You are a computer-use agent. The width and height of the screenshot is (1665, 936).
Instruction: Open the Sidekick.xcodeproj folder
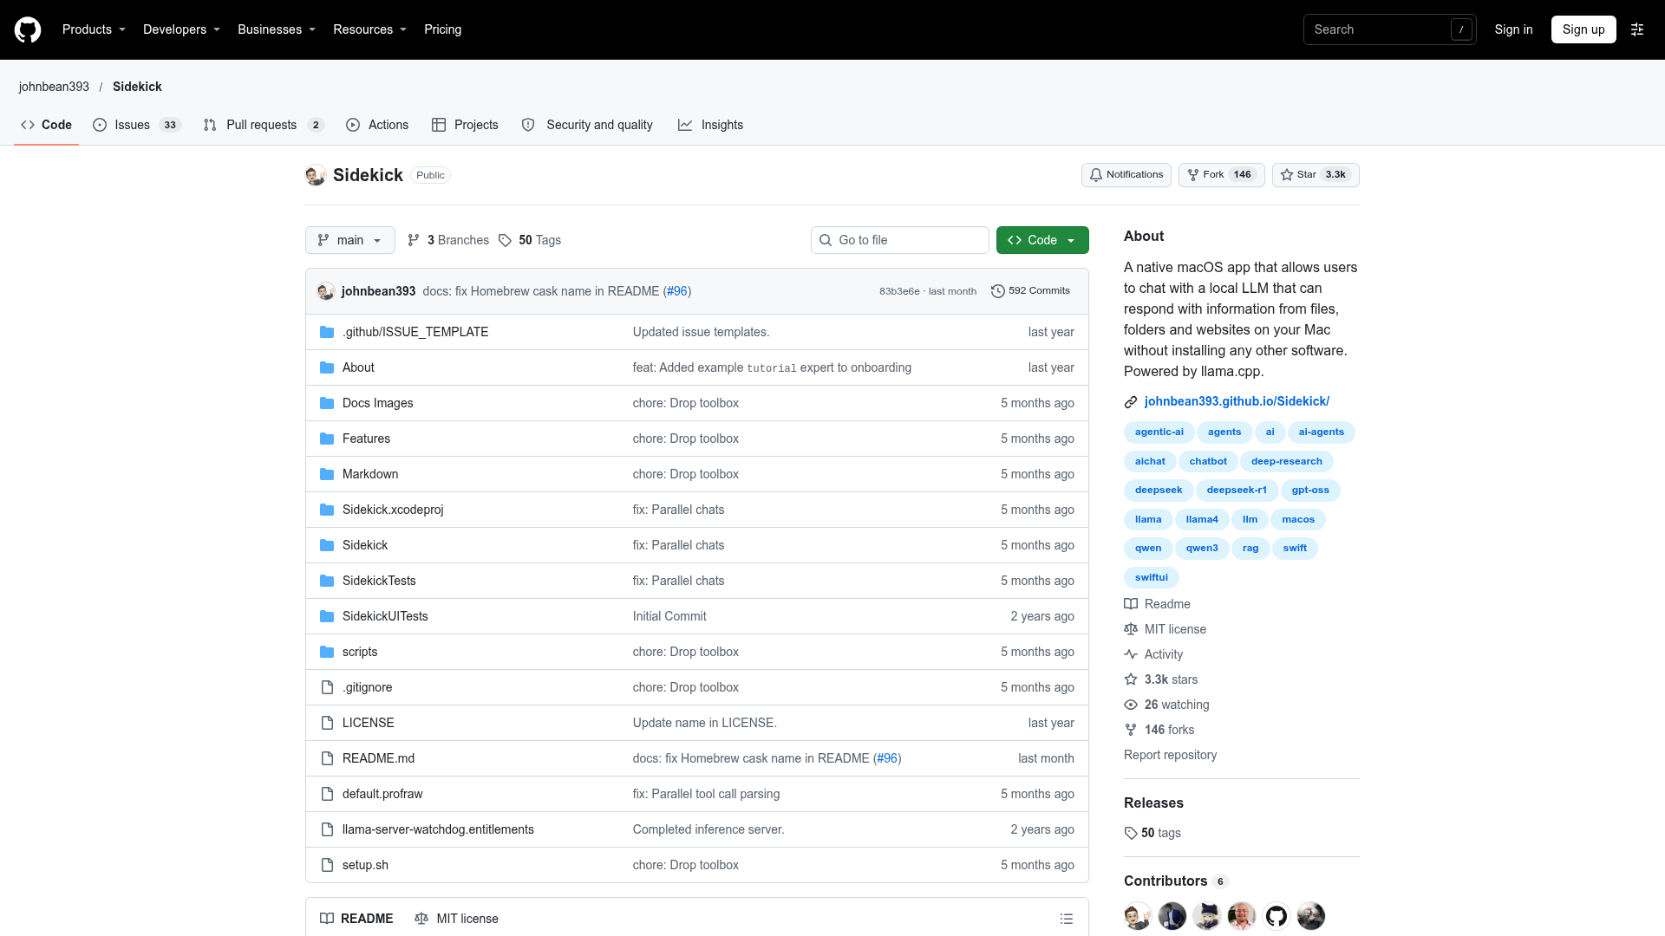[x=393, y=510]
